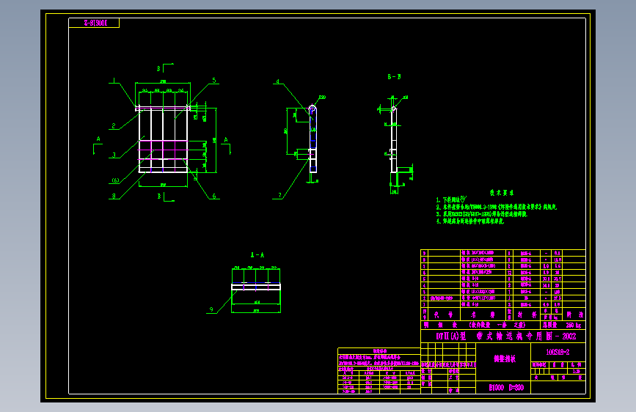Select part callout number 3 in front view
636x412 pixels.
114,155
